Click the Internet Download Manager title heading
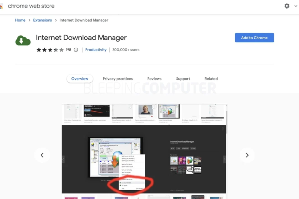This screenshot has width=299, height=199. click(x=81, y=38)
